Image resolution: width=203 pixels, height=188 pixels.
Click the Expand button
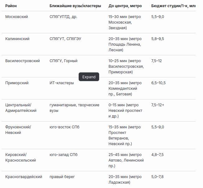[89, 77]
